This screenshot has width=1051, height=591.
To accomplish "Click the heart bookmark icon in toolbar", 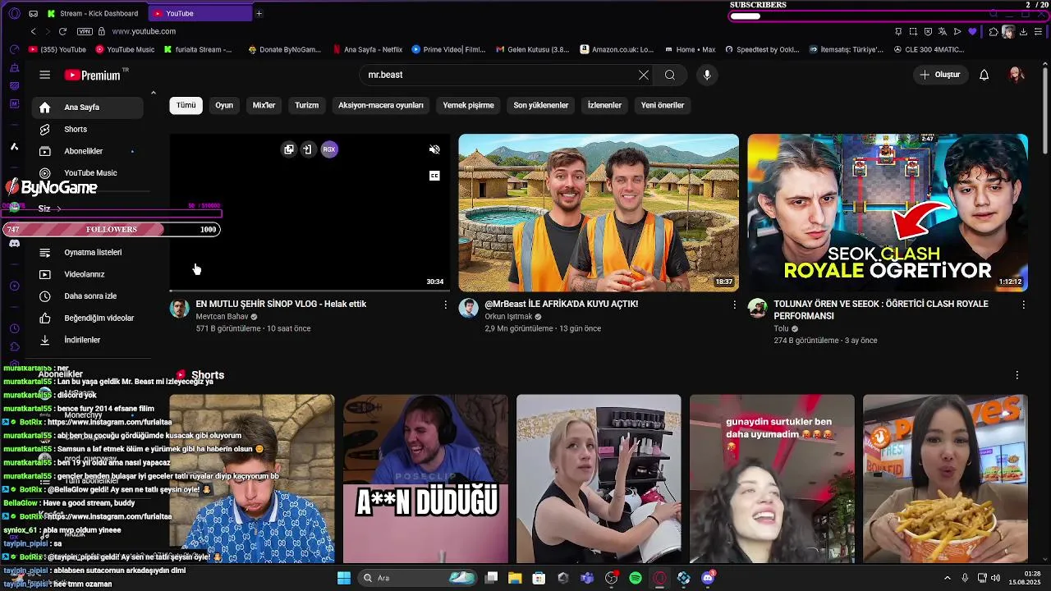I will tap(972, 31).
